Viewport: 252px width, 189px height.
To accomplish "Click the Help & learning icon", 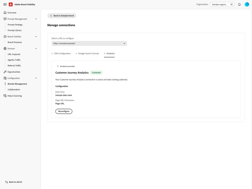I will click(5, 96).
